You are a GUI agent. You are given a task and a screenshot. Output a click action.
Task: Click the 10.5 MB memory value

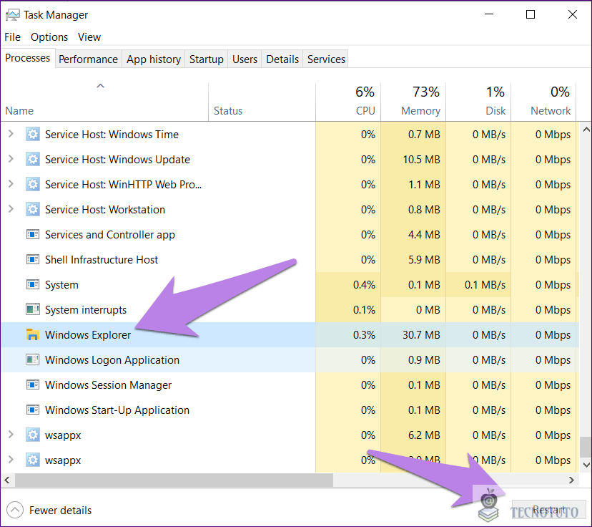(421, 160)
